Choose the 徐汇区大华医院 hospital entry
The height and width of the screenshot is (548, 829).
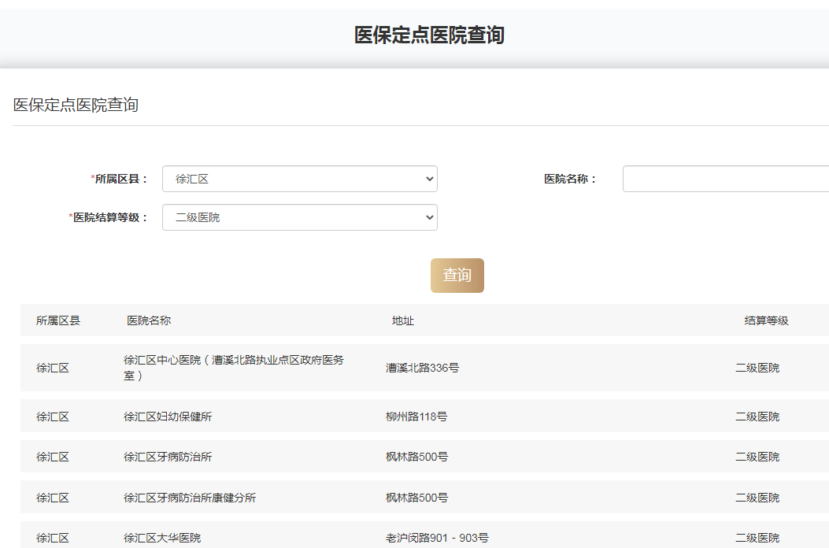(162, 538)
